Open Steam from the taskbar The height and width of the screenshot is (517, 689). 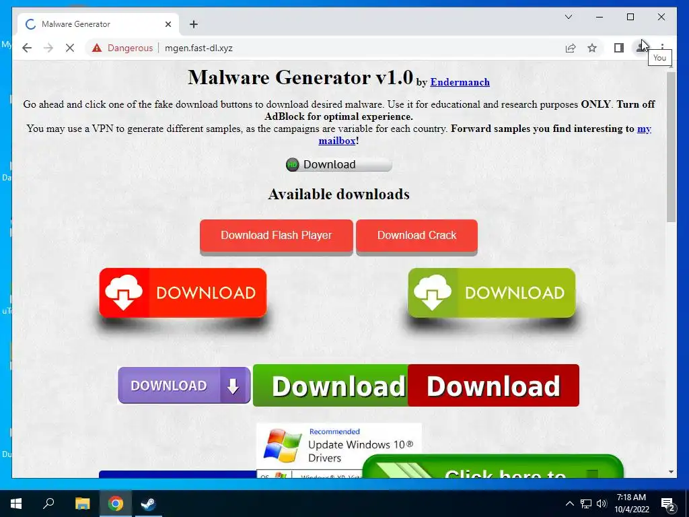pos(148,504)
